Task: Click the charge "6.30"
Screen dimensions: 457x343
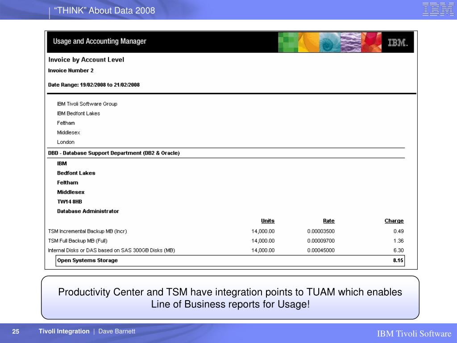Action: click(399, 251)
